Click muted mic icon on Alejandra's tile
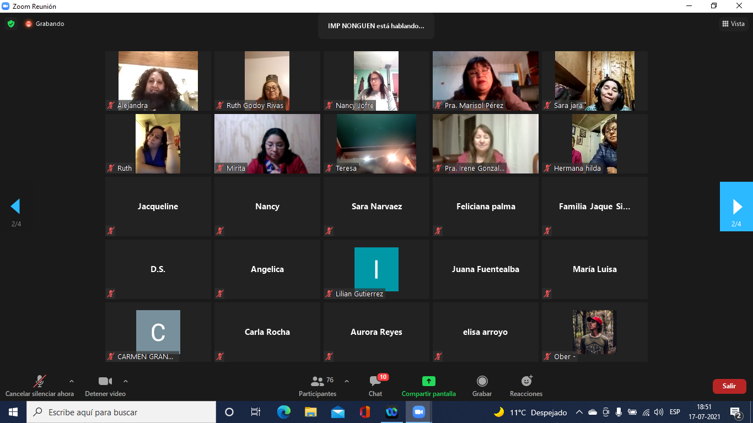Screen dimensions: 753x423 coord(111,105)
